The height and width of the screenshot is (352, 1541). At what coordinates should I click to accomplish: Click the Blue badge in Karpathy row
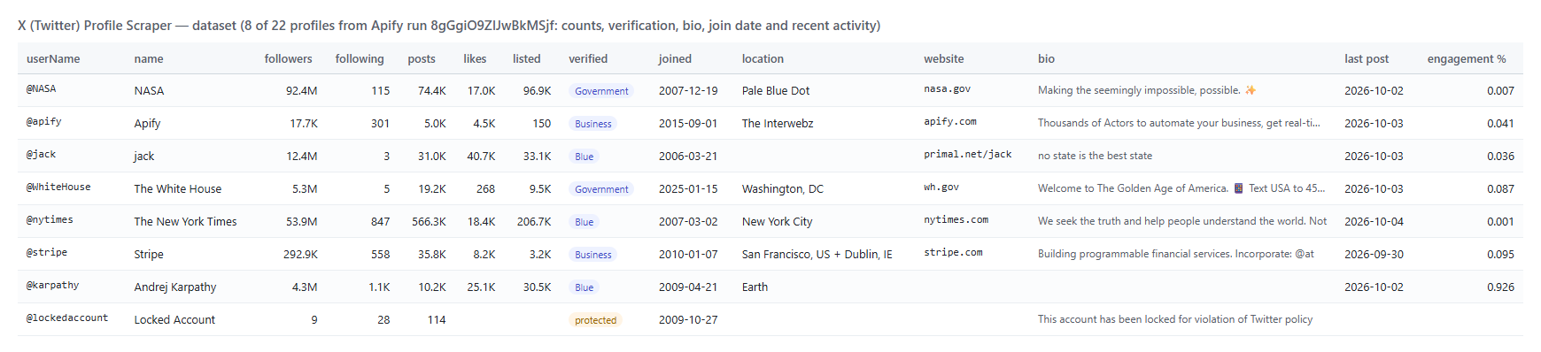tap(584, 287)
